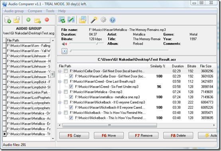This screenshot has width=221, height=151.
Task: Sort results by Similarity % column
Action: click(158, 66)
